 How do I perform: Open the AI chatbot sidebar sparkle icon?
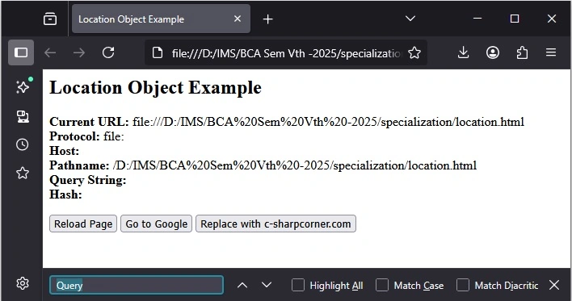click(x=23, y=86)
